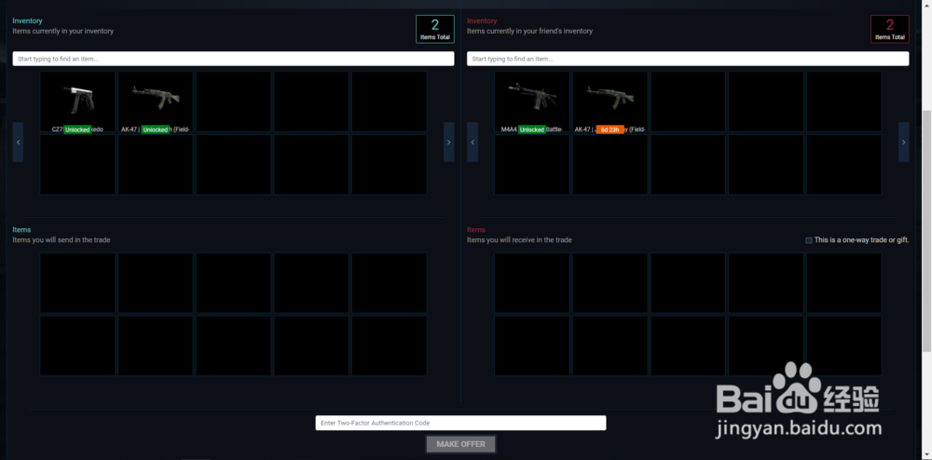Viewport: 932px width, 460px height.
Task: Click the page's vertical scrollbar thumb
Action: 926,230
